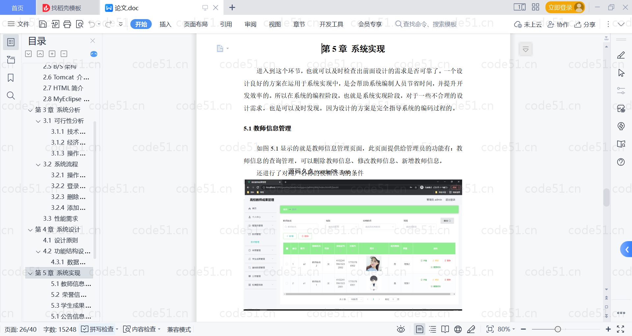The width and height of the screenshot is (632, 336).
Task: Click the command search field
Action: 426,24
